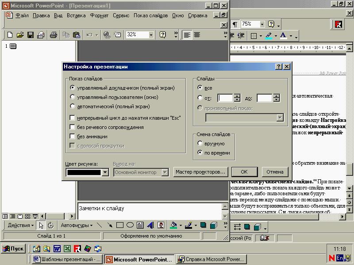Image resolution: width=354 pixels, height=265 pixels.
Task: Select the Arrow drawing tool
Action: click(110, 225)
